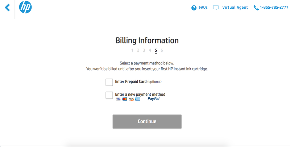290x147 pixels.
Task: Jump to step 6 in progress indicator
Action: [x=162, y=50]
